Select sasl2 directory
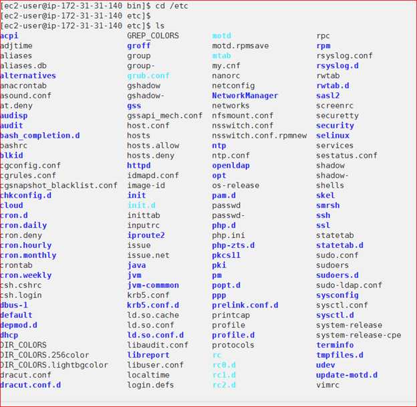The width and height of the screenshot is (417, 407). click(x=328, y=96)
